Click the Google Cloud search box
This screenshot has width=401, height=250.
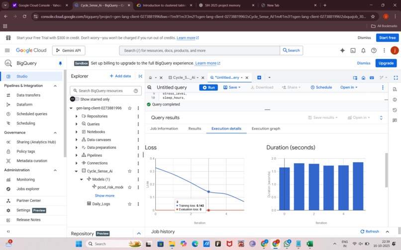200,51
